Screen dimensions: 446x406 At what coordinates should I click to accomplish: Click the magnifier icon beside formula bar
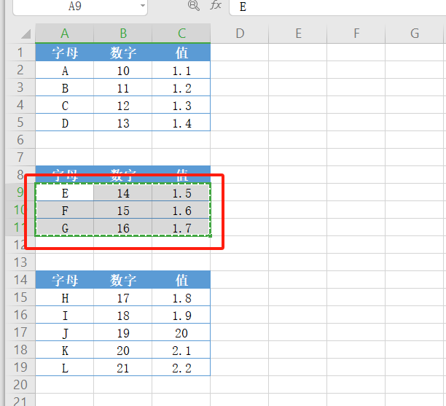pos(193,6)
